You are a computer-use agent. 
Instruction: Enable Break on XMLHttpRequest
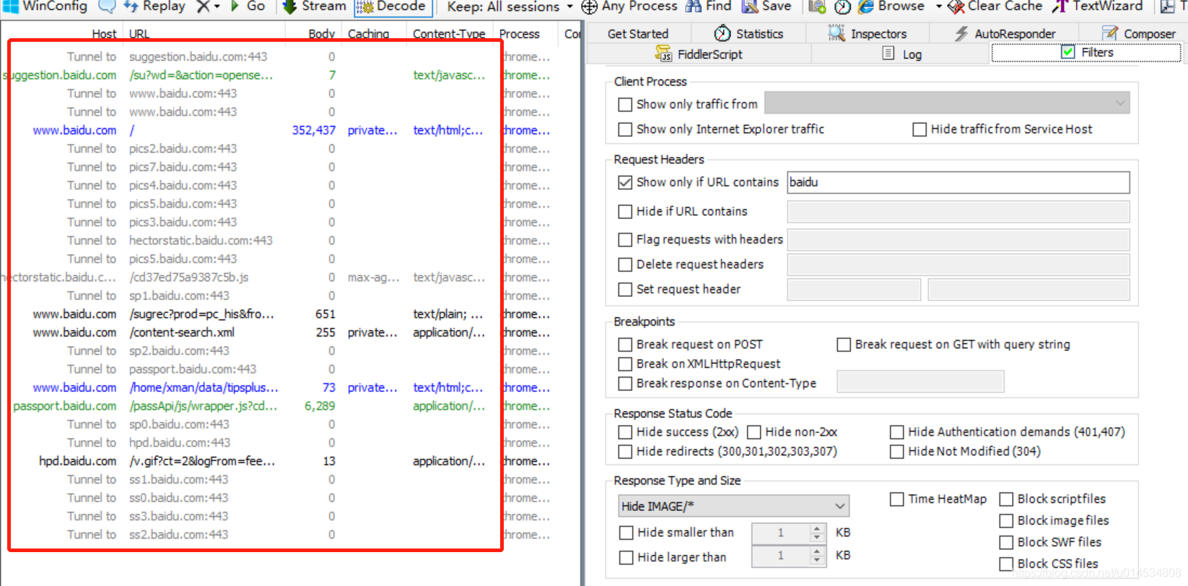click(625, 364)
